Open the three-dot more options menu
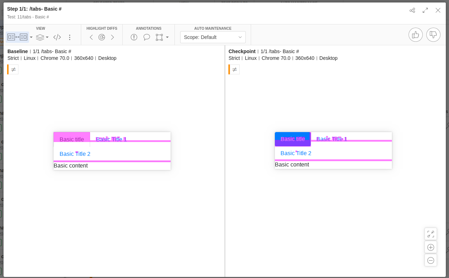 pos(70,37)
